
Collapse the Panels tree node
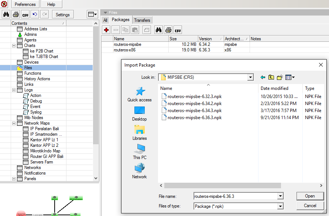[14, 179]
